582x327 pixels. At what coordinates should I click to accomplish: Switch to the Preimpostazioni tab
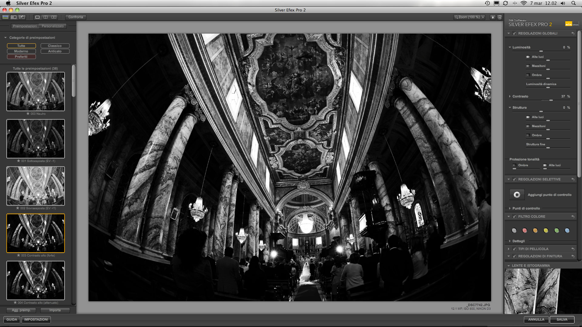25,26
